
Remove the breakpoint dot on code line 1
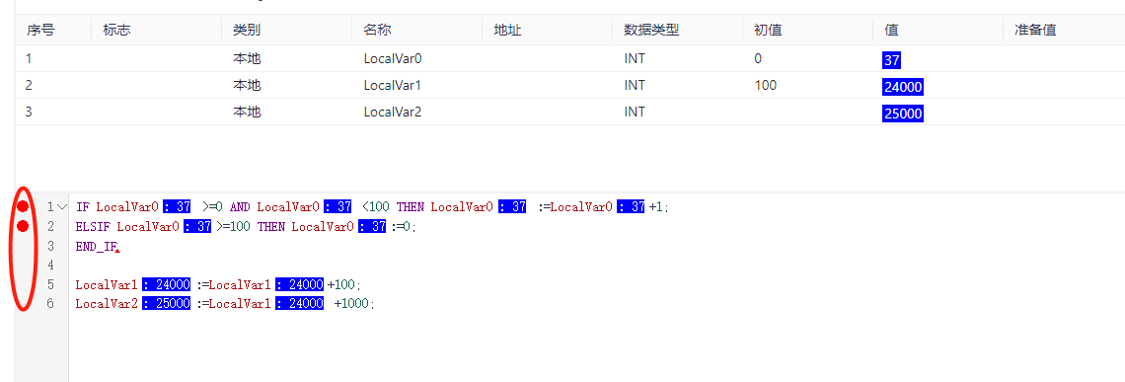coord(23,207)
